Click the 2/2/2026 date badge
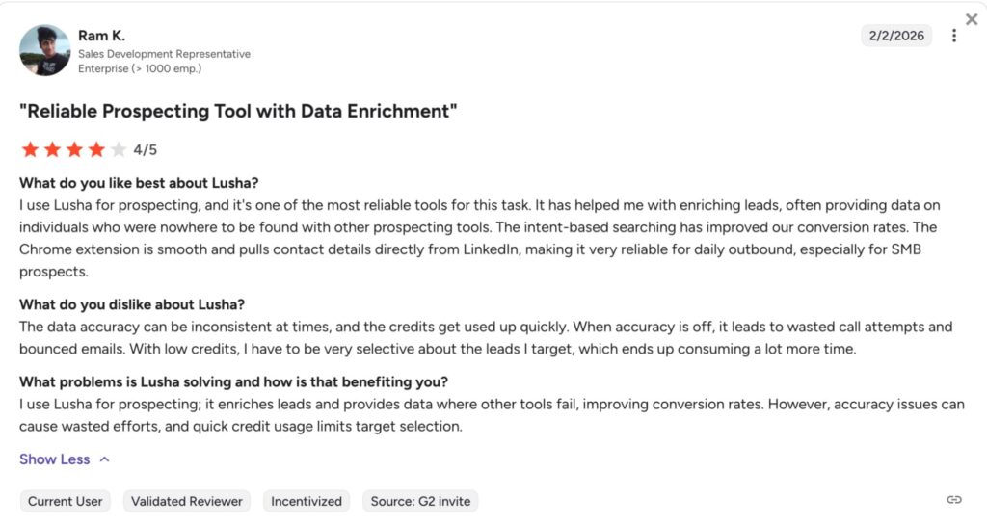Screen dimensions: 987x525 click(895, 36)
